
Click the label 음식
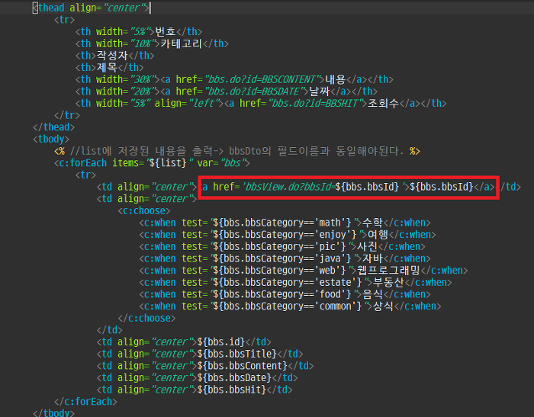372,294
